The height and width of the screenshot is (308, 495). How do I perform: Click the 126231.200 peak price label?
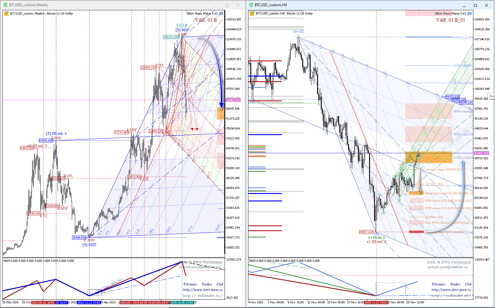coord(171,37)
